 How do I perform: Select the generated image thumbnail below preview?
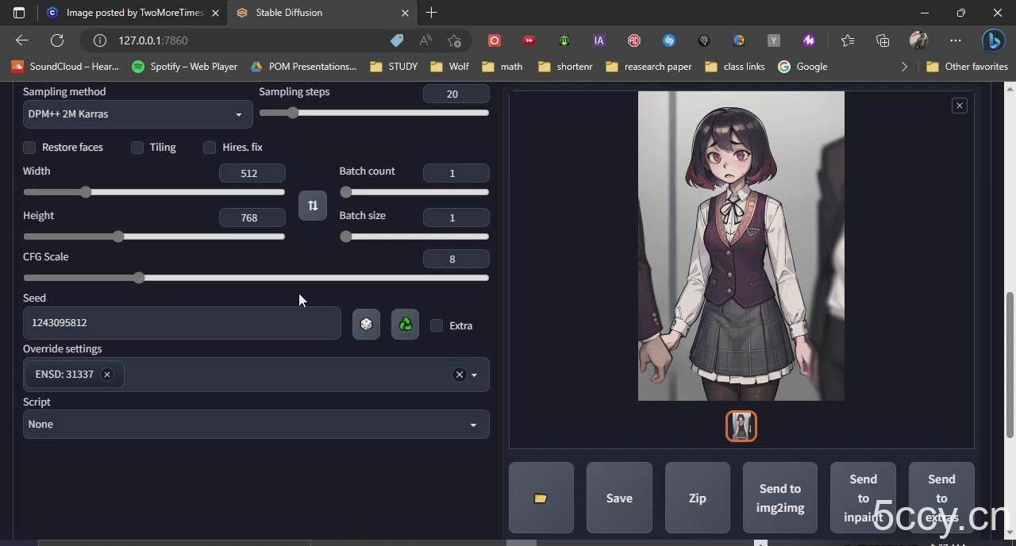click(741, 426)
